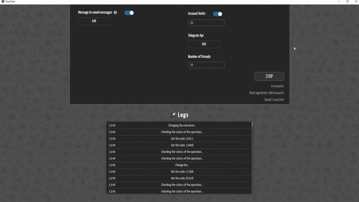Screen dimensions: 359x202
Task: Disable the Account limits switch
Action: tap(218, 14)
